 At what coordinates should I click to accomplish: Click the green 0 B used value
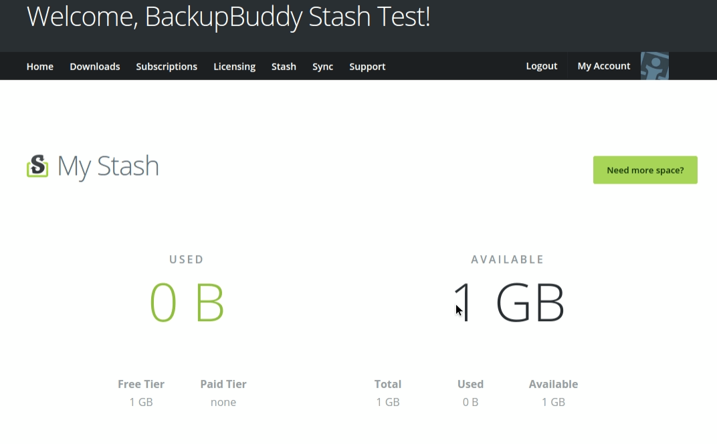187,303
